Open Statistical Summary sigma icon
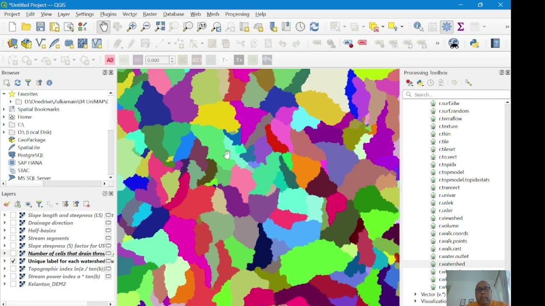 coord(461,27)
